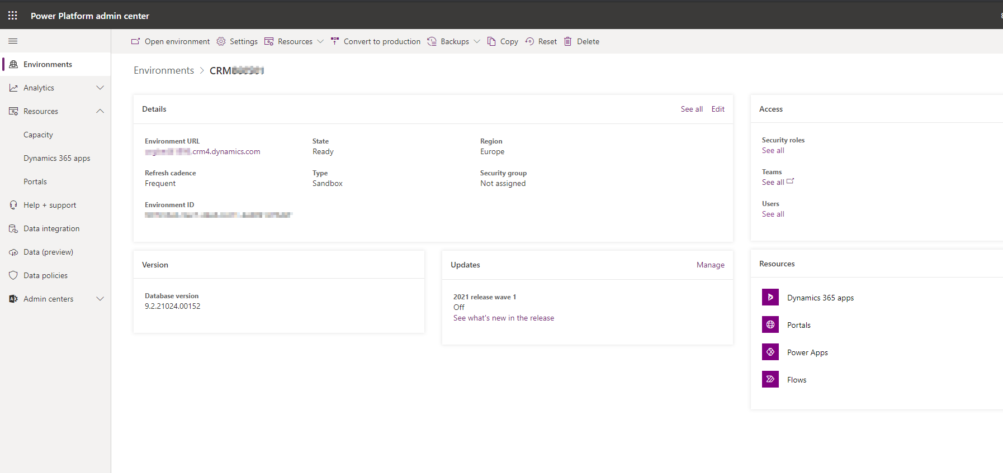Open Portals resource link
The image size is (1003, 473).
[798, 325]
